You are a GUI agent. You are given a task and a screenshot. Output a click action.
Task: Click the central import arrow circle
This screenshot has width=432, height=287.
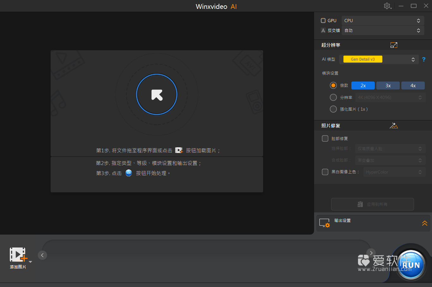click(157, 95)
